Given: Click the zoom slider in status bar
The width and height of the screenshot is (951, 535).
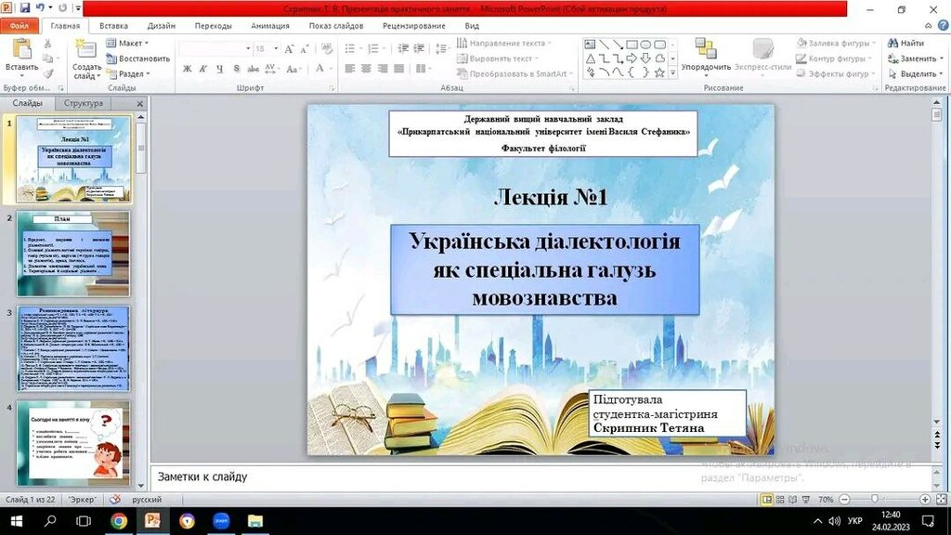Looking at the screenshot, I should [875, 499].
